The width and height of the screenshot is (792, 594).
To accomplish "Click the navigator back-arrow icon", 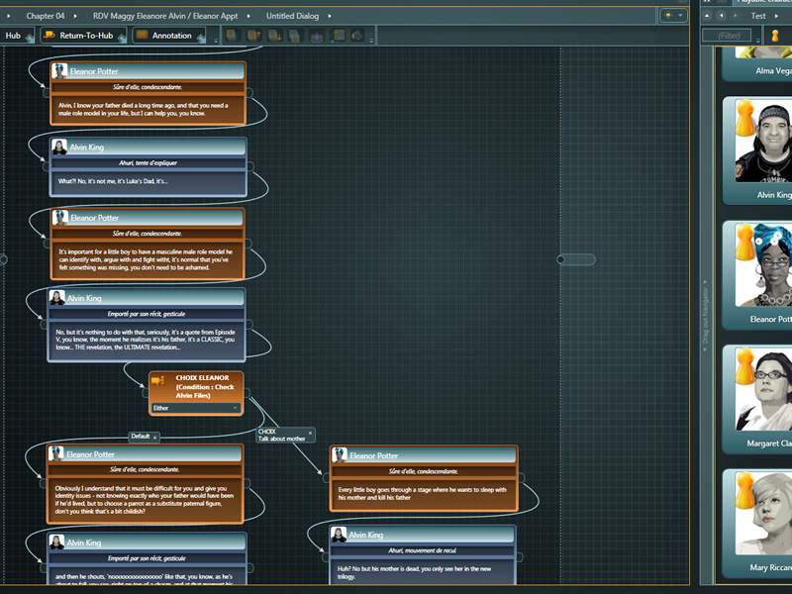I will (722, 16).
